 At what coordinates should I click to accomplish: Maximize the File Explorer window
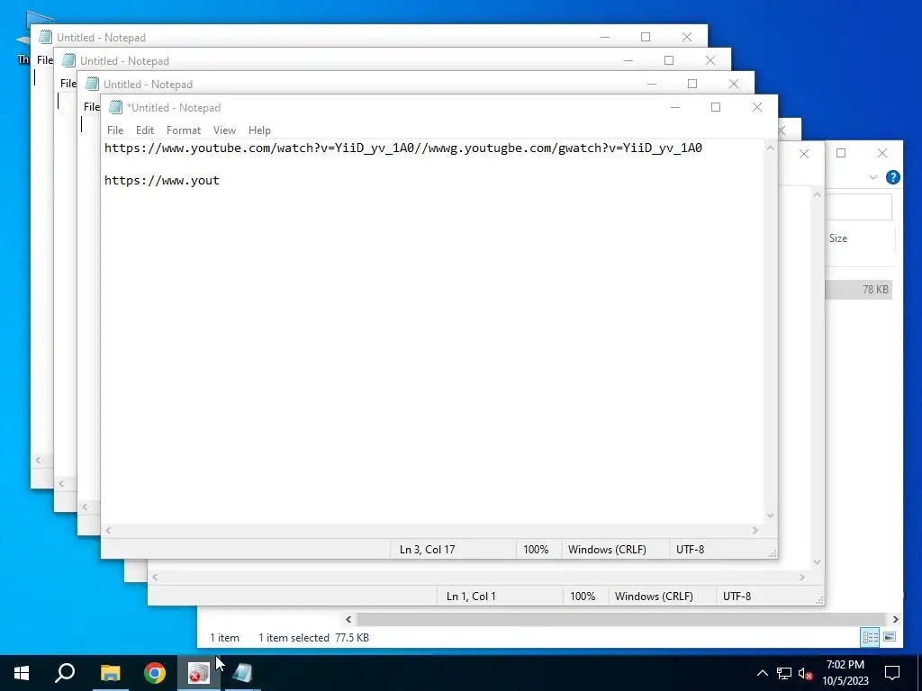tap(841, 153)
